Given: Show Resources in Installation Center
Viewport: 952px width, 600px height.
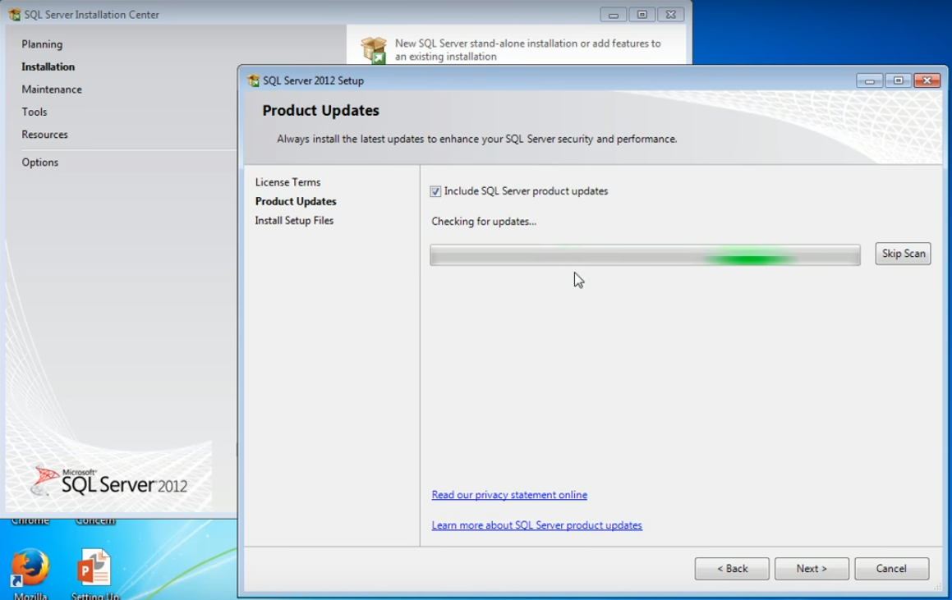Looking at the screenshot, I should (44, 134).
